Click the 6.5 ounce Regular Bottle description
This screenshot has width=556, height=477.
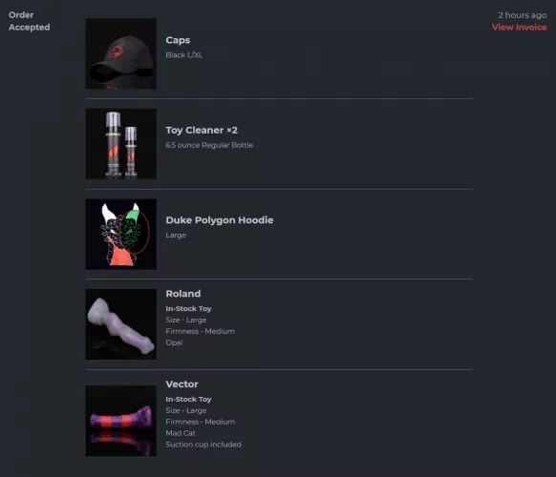click(x=209, y=145)
